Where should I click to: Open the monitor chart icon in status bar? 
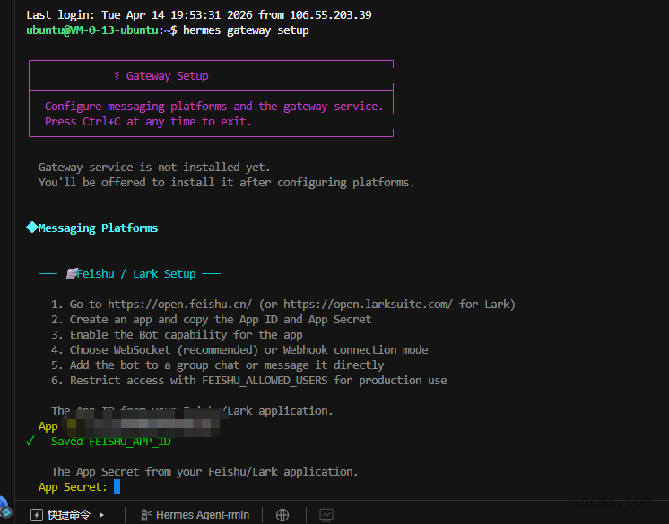pyautogui.click(x=326, y=515)
